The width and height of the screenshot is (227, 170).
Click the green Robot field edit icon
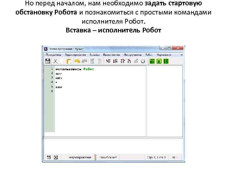click(x=159, y=61)
